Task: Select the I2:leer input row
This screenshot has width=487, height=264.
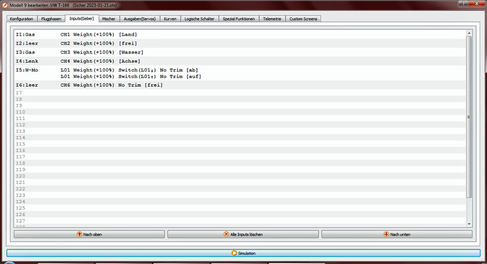Action: [x=240, y=43]
